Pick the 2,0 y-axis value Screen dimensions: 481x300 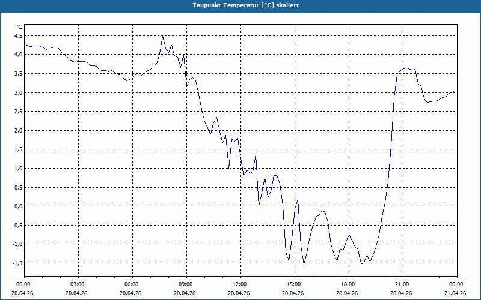click(x=18, y=130)
